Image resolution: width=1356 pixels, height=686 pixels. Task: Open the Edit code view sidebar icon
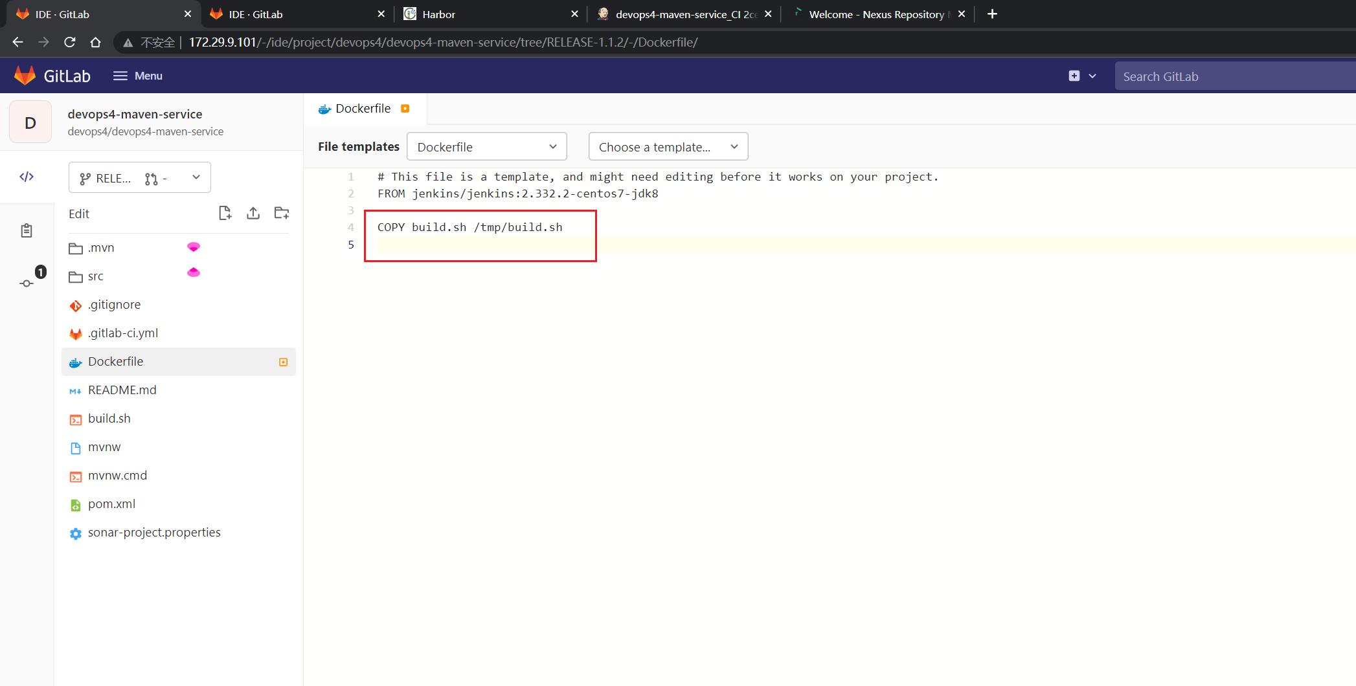(x=27, y=177)
